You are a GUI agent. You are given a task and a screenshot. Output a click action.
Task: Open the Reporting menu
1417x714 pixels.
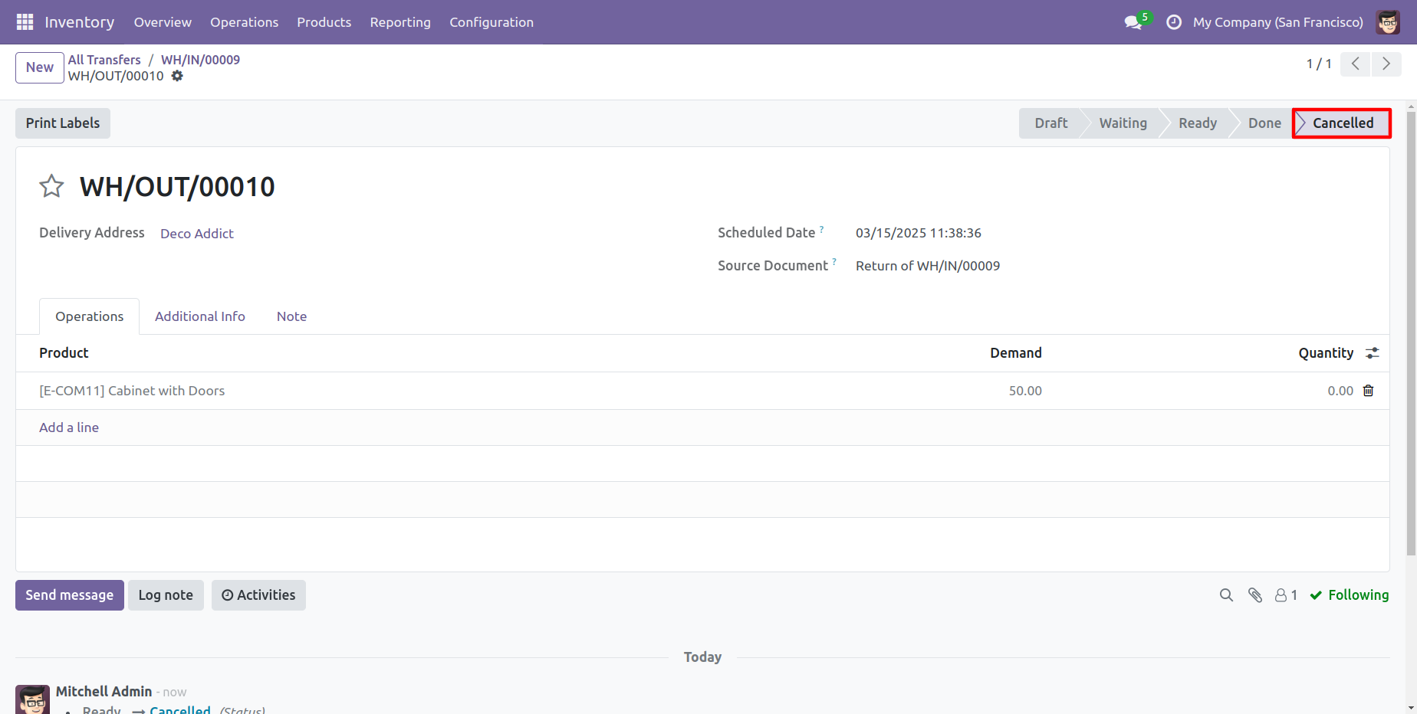(400, 22)
